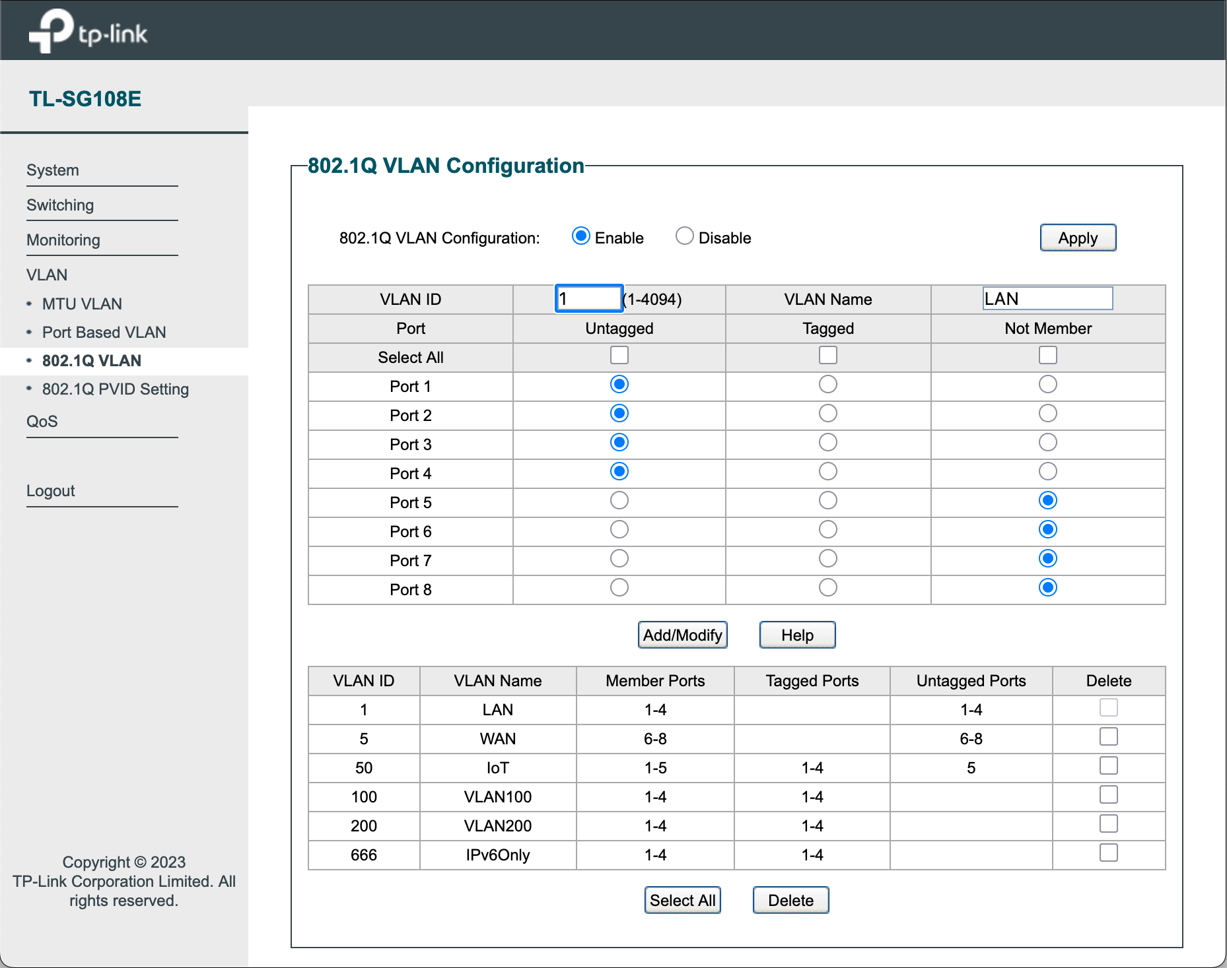
Task: Check Select All Untagged checkbox
Action: (x=619, y=356)
